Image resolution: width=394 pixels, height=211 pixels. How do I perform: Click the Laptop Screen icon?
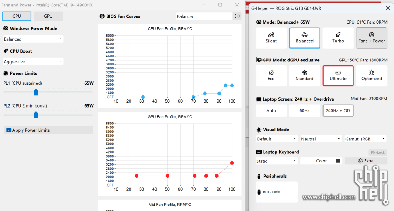pyautogui.click(x=258, y=99)
